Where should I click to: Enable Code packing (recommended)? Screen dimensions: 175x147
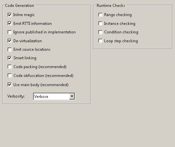click(10, 67)
